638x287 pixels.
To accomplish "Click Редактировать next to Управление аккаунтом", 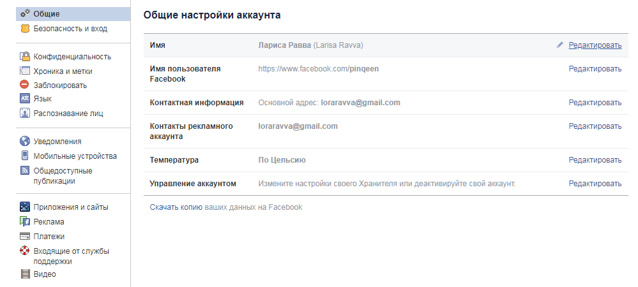I will [595, 184].
